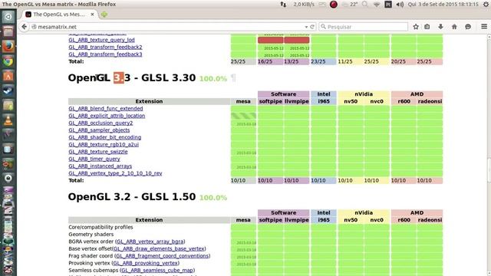
Task: Open GL_ARB_vertex_type_2_10_10_10_rev link
Action: pyautogui.click(x=115, y=173)
